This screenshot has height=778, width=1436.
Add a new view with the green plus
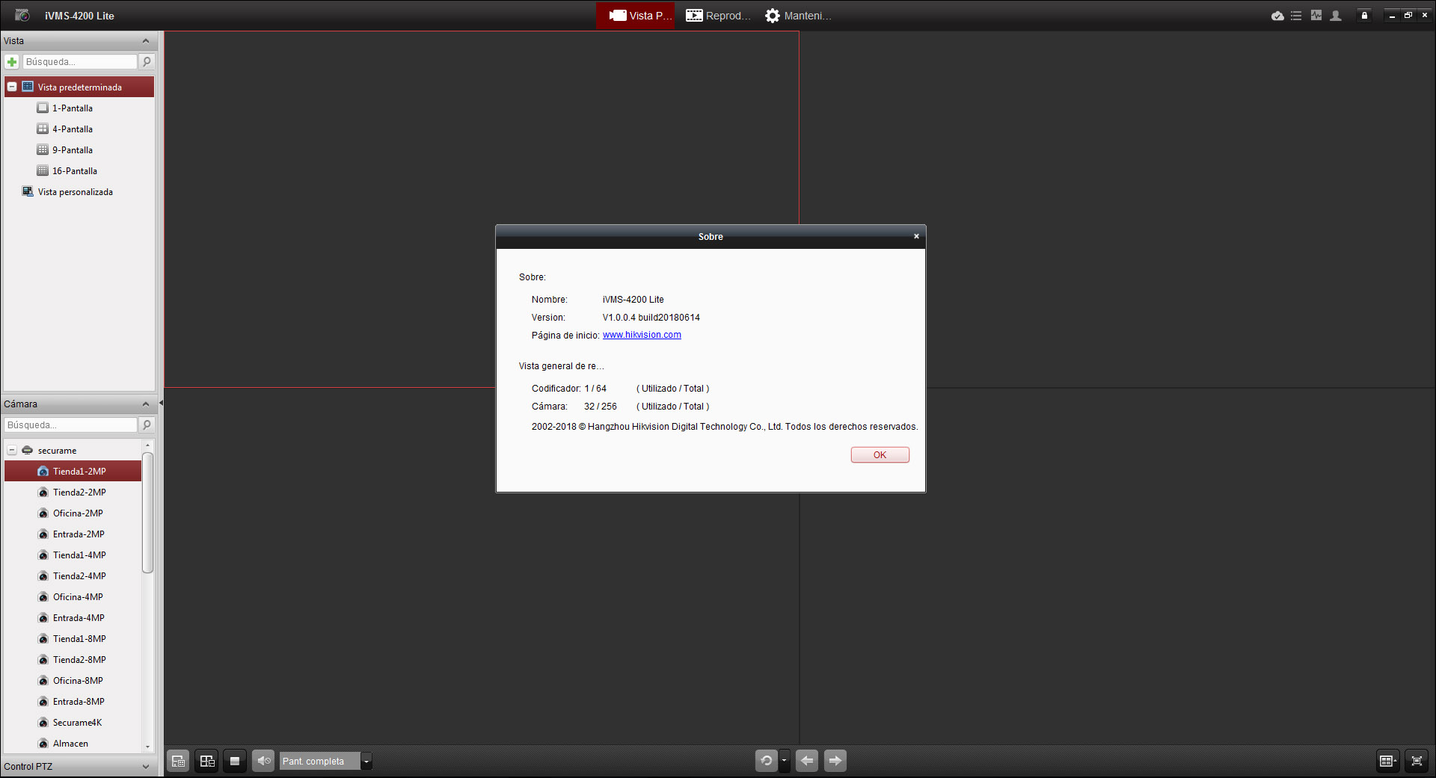(12, 62)
